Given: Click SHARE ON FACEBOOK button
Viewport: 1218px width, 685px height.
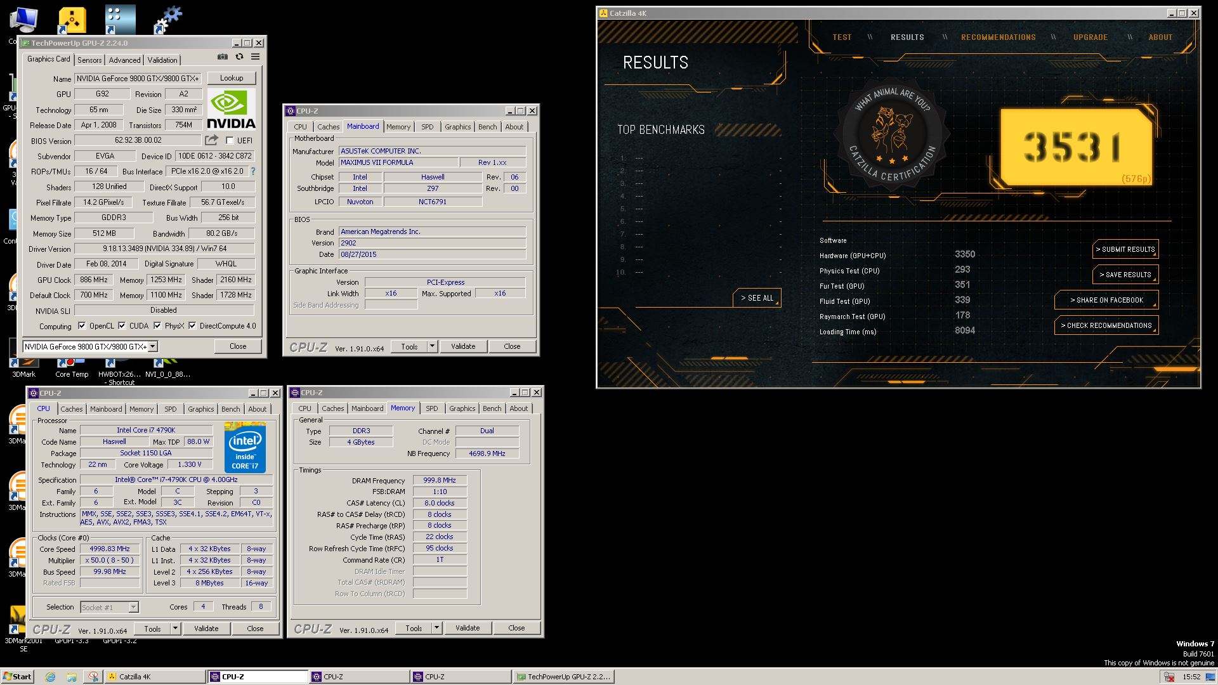Looking at the screenshot, I should click(1106, 300).
